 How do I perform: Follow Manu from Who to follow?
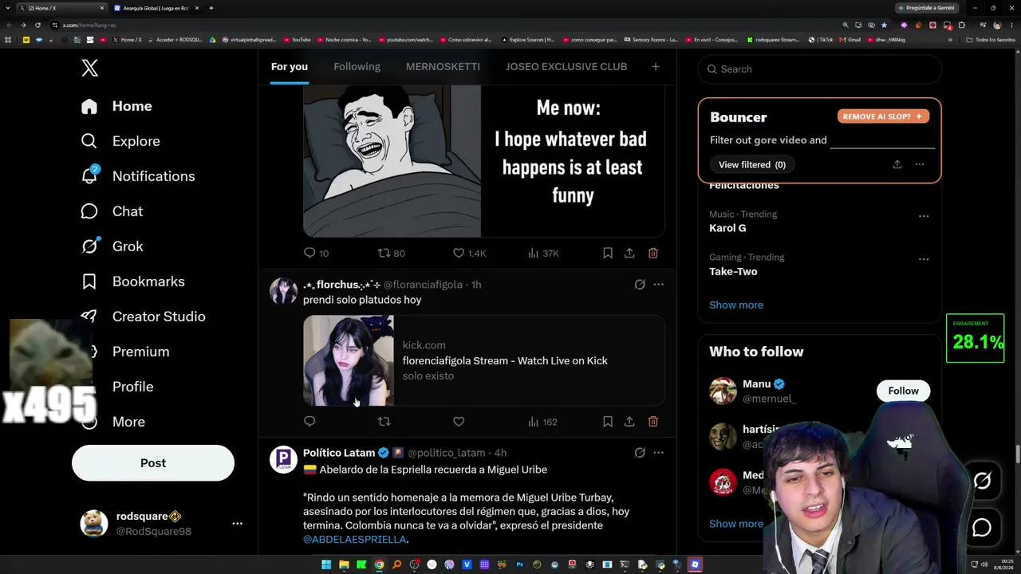click(903, 391)
